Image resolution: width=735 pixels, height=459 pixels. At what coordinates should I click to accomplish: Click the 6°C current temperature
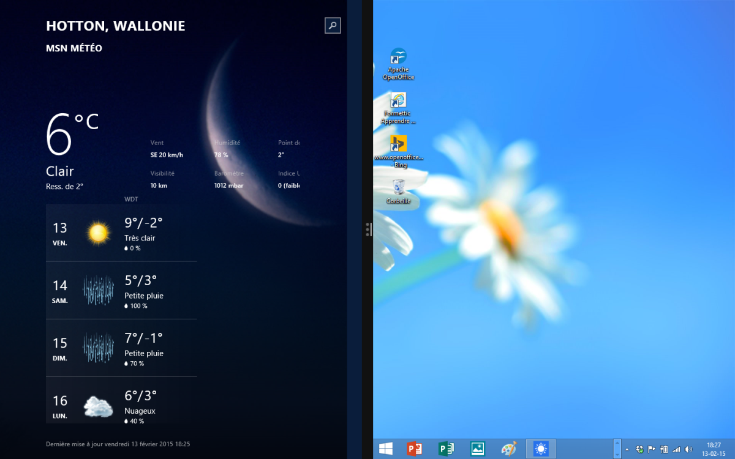pos(72,134)
